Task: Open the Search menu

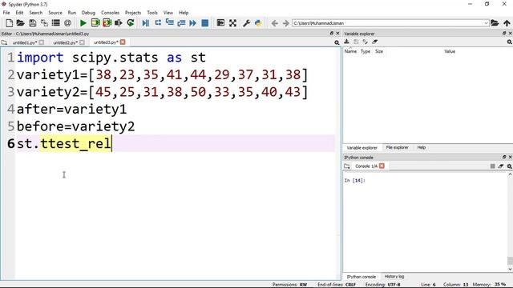Action: tap(35, 13)
